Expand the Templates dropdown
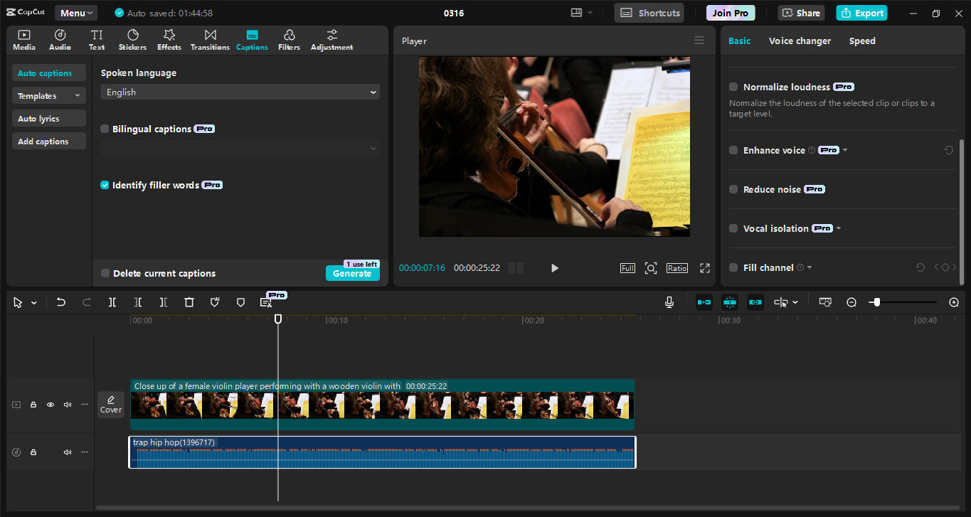This screenshot has height=517, width=971. click(x=48, y=95)
